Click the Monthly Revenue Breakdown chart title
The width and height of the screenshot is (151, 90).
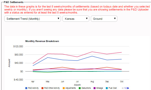pyautogui.click(x=42, y=41)
